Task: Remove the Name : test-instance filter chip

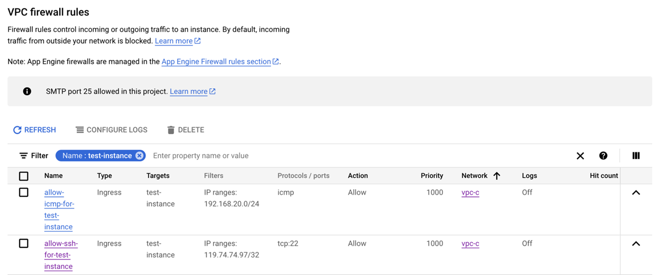Action: (139, 156)
